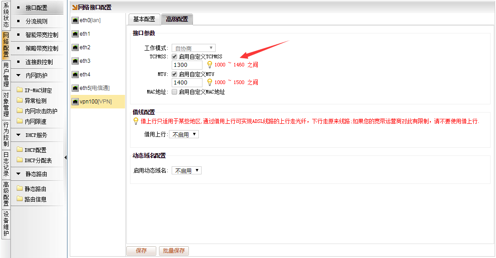
Task: Open the 路由信息 folder icon
Action: pos(19,199)
